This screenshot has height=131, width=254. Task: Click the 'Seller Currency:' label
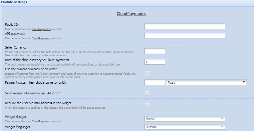click(16, 47)
